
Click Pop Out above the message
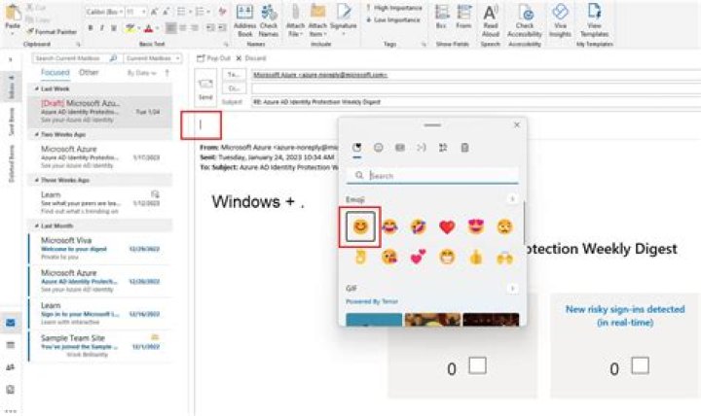pyautogui.click(x=213, y=58)
